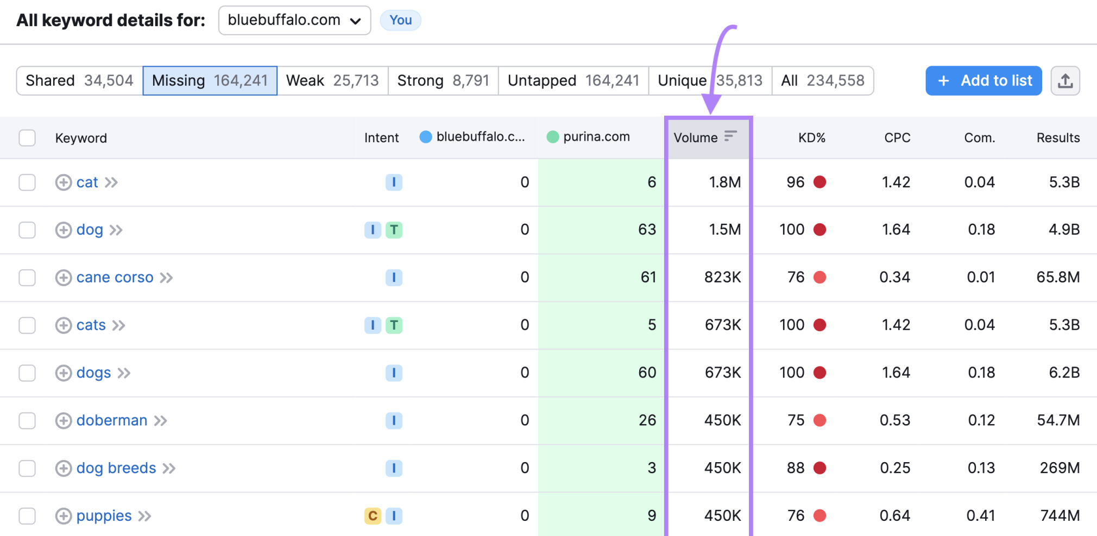Viewport: 1097px width, 536px height.
Task: Click the plus icon next to 'cane corso'
Action: coord(64,278)
